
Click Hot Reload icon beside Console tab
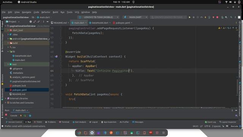click(21, 116)
